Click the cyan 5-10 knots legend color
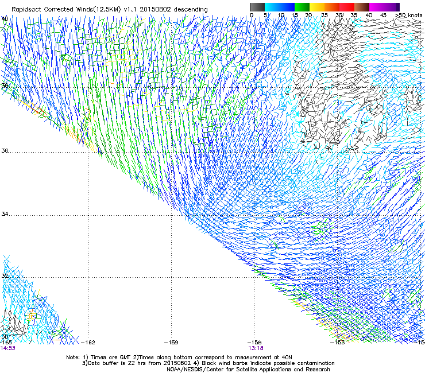This screenshot has height=373, width=425. tap(272, 7)
